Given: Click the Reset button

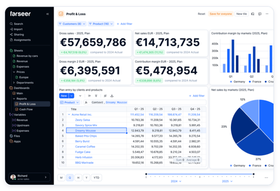Looking at the screenshot, I should pyautogui.click(x=201, y=14).
